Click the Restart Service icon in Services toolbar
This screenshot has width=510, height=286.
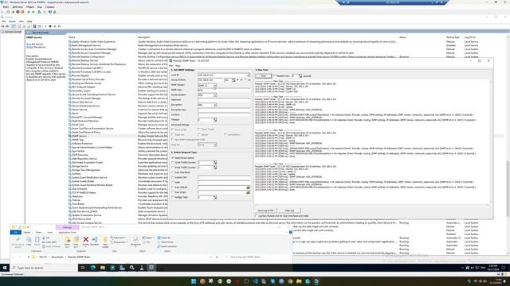tap(59, 26)
